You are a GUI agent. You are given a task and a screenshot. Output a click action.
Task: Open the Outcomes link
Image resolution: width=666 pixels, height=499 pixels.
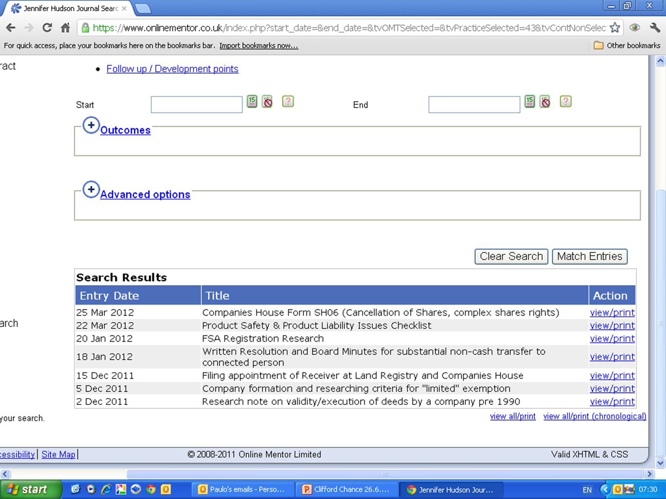click(125, 130)
